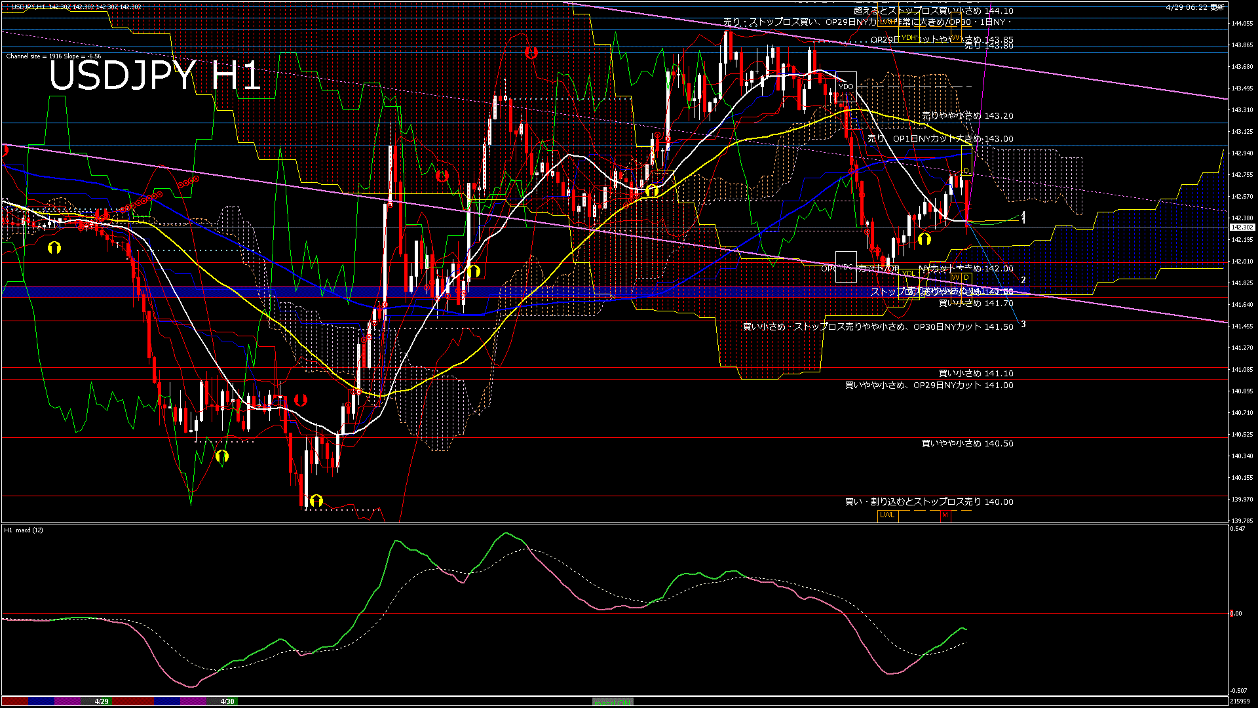
Task: Click the YDL yellow label box
Action: pos(908,273)
